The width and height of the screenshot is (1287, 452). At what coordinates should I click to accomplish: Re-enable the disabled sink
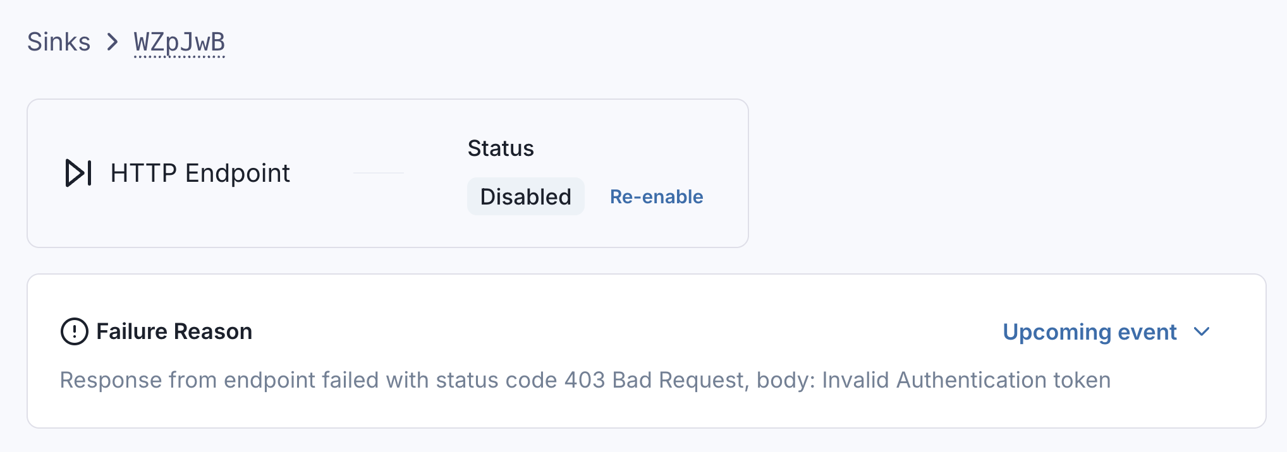[656, 196]
